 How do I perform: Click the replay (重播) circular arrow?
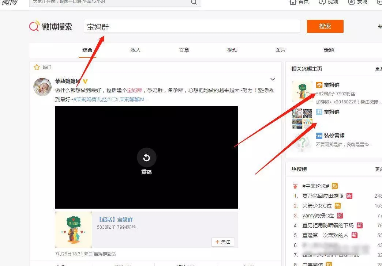(x=146, y=158)
